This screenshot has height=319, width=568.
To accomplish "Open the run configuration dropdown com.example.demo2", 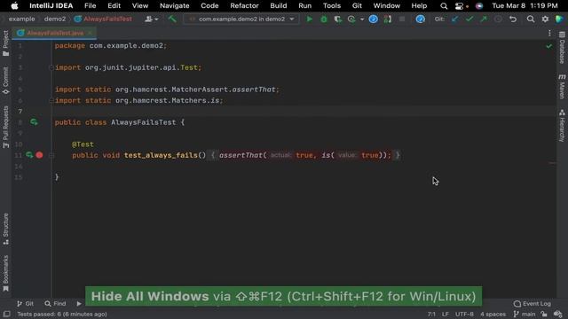I will tap(241, 19).
